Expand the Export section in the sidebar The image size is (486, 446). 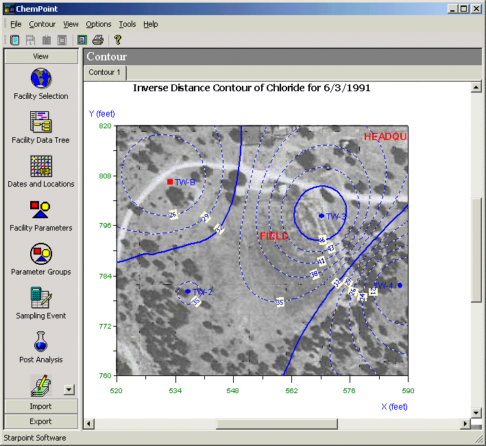click(x=41, y=421)
